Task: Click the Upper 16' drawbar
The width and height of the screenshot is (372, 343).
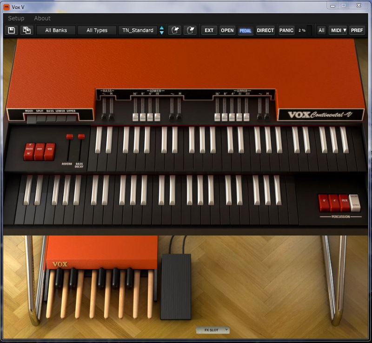Action: (x=217, y=117)
